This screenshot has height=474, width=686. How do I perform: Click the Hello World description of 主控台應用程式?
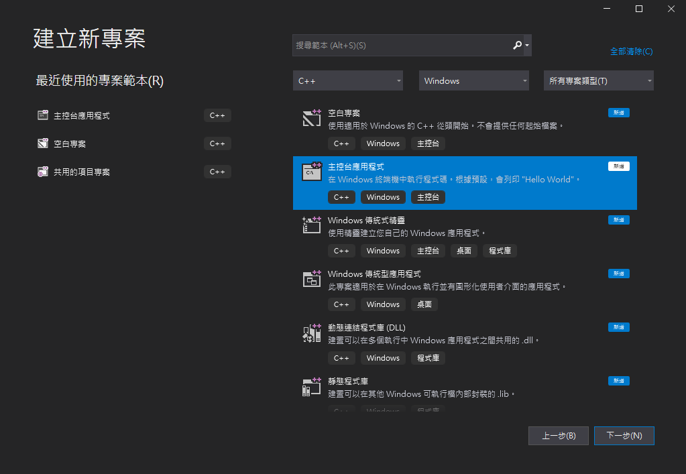click(454, 179)
